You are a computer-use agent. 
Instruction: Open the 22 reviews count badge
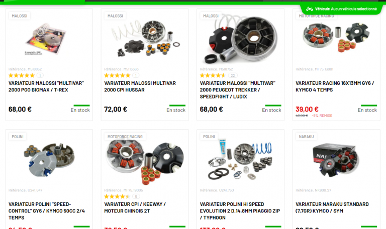click(233, 75)
